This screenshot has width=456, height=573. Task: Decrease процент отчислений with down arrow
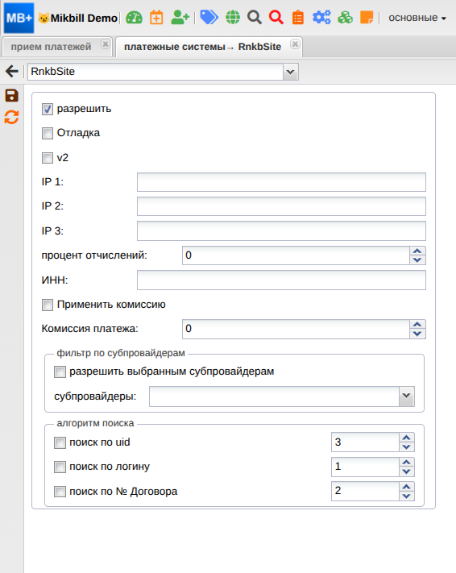(417, 260)
